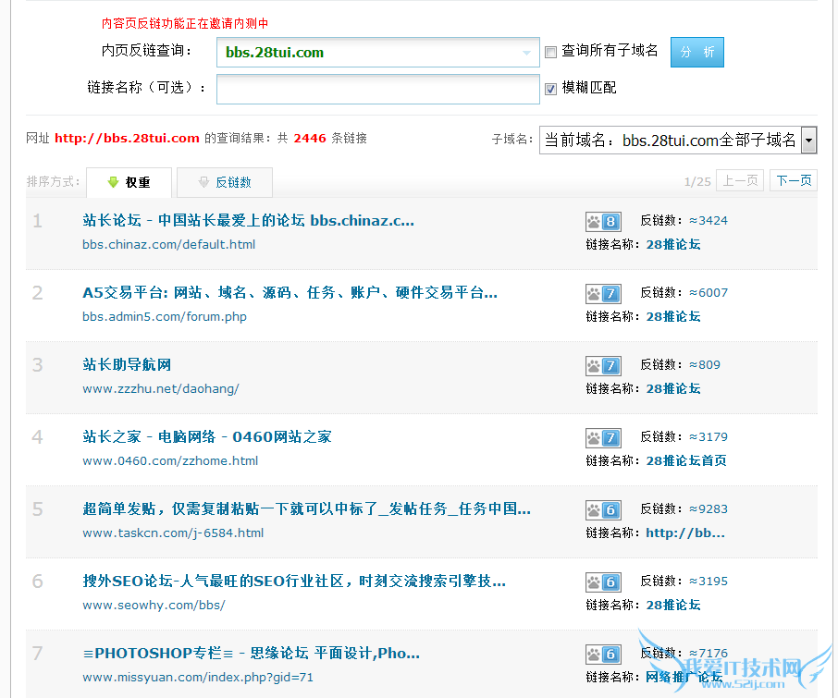Click 反链数 ≈3195 value
838x698 pixels.
click(x=709, y=581)
